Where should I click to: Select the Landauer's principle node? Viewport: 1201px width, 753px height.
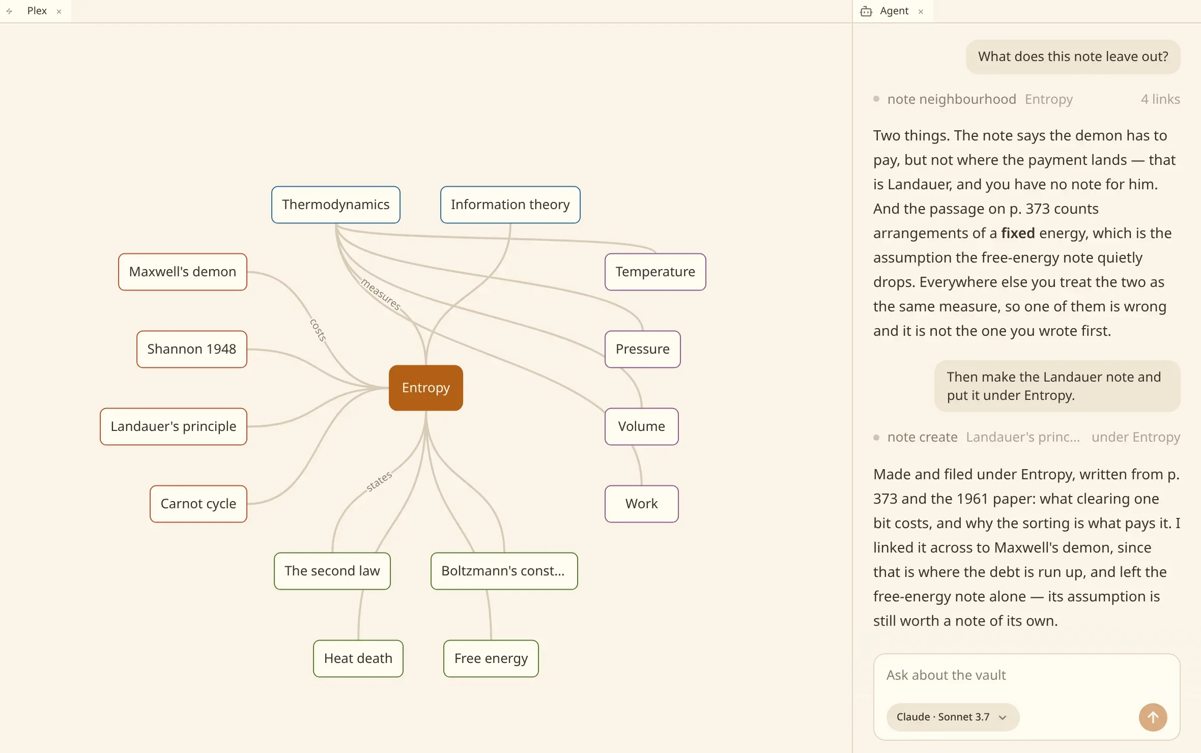[174, 426]
